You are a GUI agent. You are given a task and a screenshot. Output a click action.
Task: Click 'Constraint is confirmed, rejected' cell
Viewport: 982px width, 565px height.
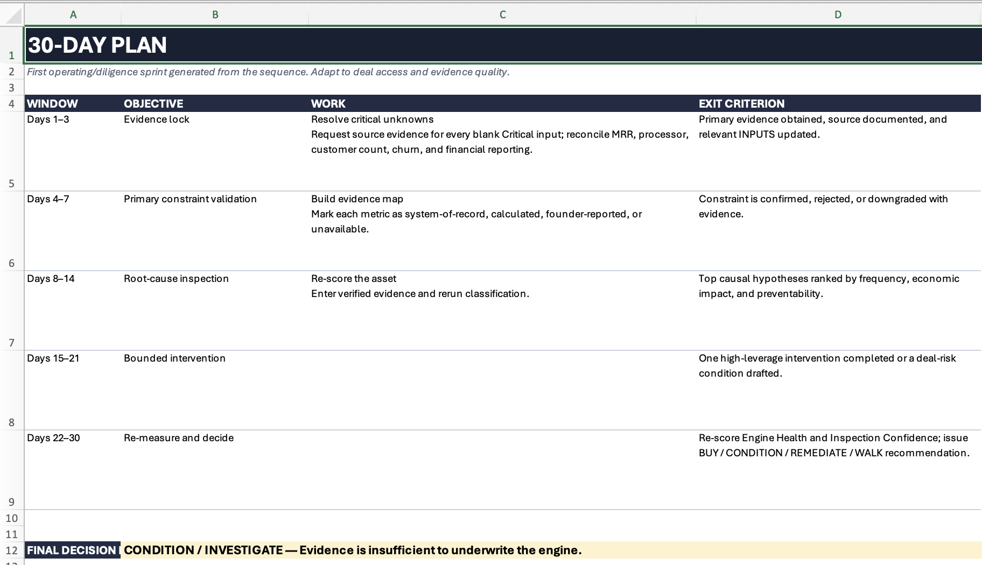click(839, 231)
